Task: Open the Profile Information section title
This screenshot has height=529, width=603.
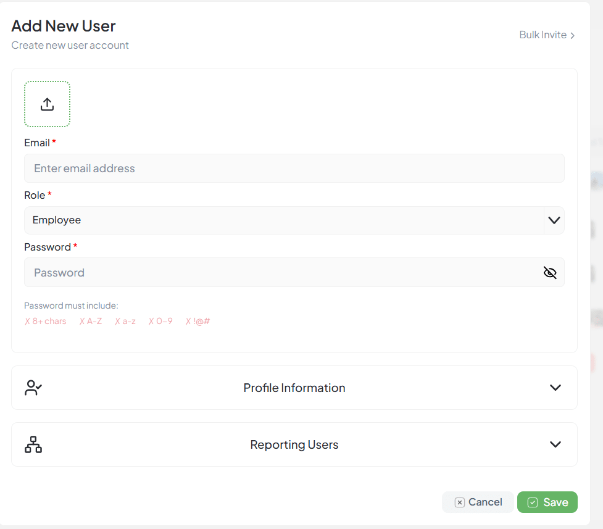Action: tap(294, 388)
